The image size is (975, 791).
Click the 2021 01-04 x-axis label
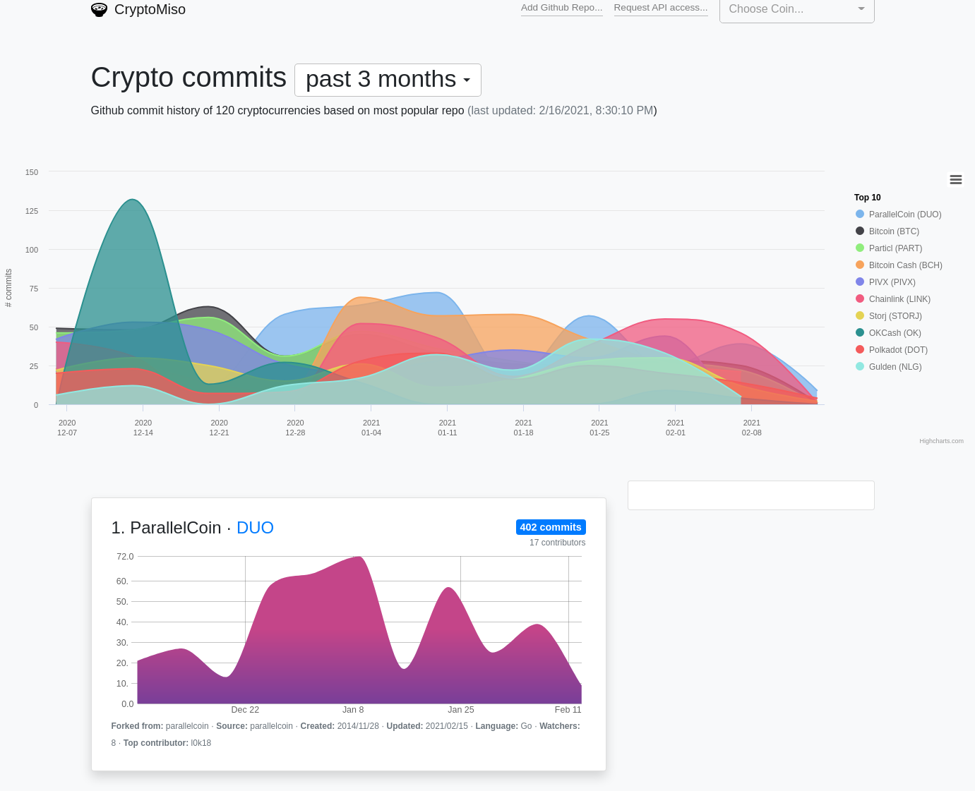tap(371, 428)
